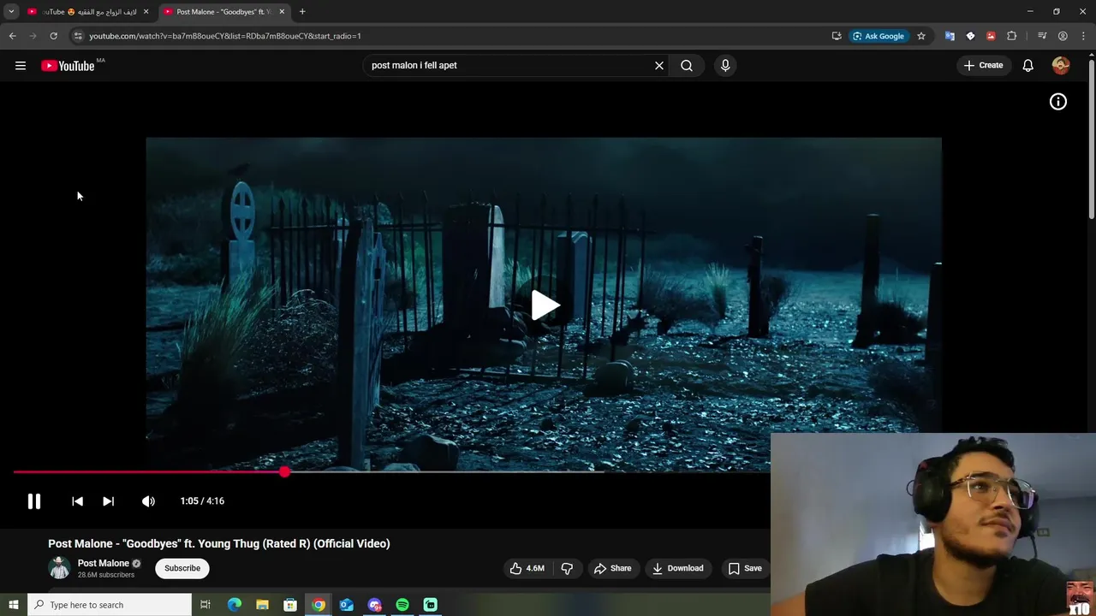Subscribe to Post Malone channel

[182, 568]
